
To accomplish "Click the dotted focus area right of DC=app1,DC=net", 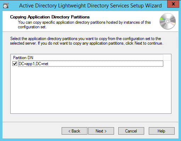I will point(106,64).
